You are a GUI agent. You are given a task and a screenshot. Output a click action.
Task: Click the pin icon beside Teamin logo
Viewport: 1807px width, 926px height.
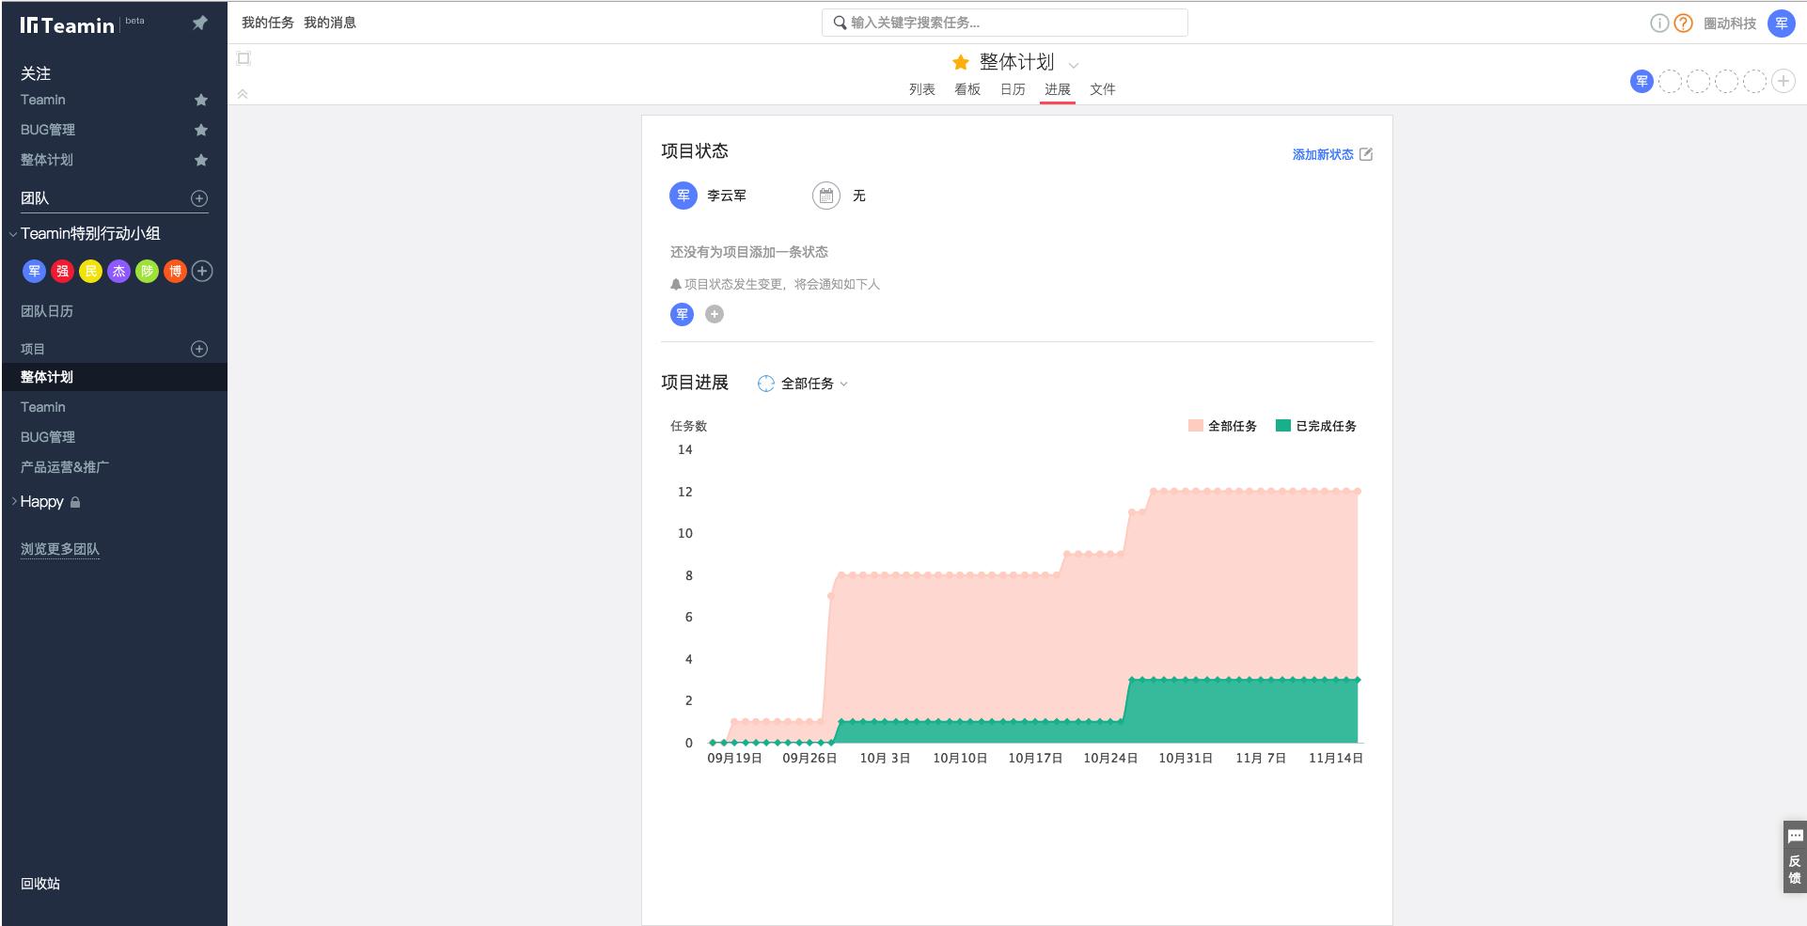pos(199,24)
